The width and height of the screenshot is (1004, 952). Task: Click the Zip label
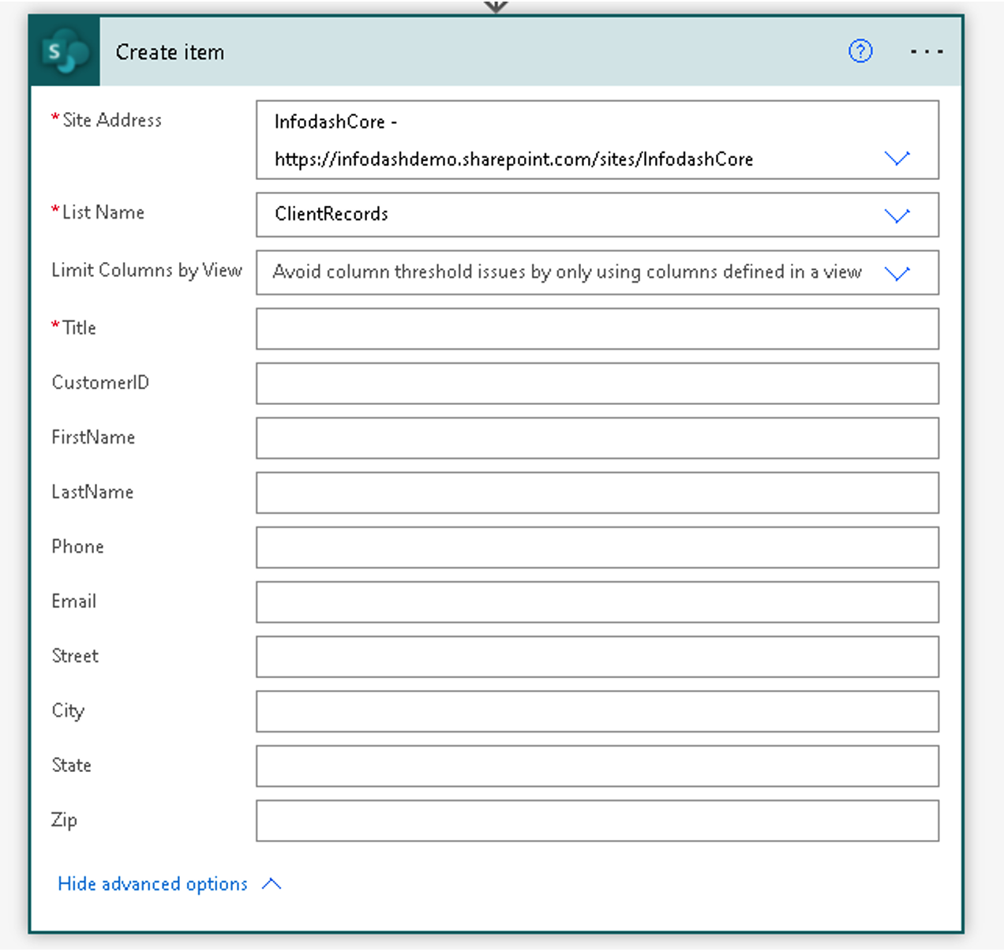(x=64, y=820)
